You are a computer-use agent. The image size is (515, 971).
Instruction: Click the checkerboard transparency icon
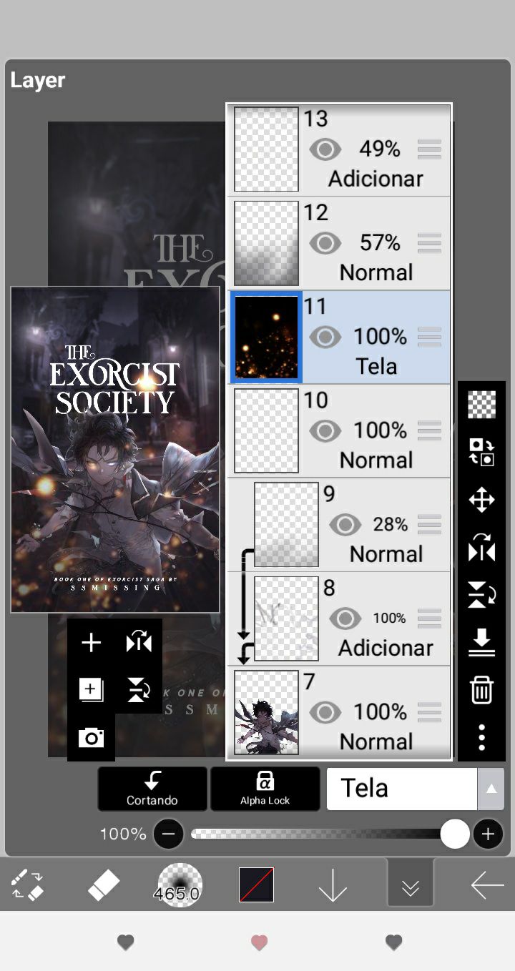coord(481,405)
